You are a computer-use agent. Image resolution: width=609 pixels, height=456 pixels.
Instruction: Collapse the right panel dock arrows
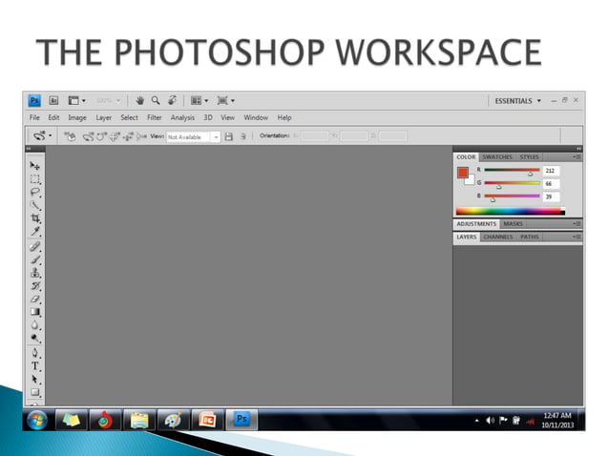(578, 149)
